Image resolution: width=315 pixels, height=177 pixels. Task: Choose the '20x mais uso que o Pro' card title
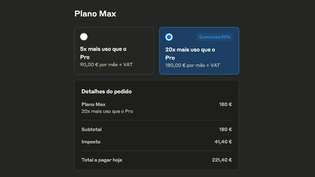pos(190,53)
